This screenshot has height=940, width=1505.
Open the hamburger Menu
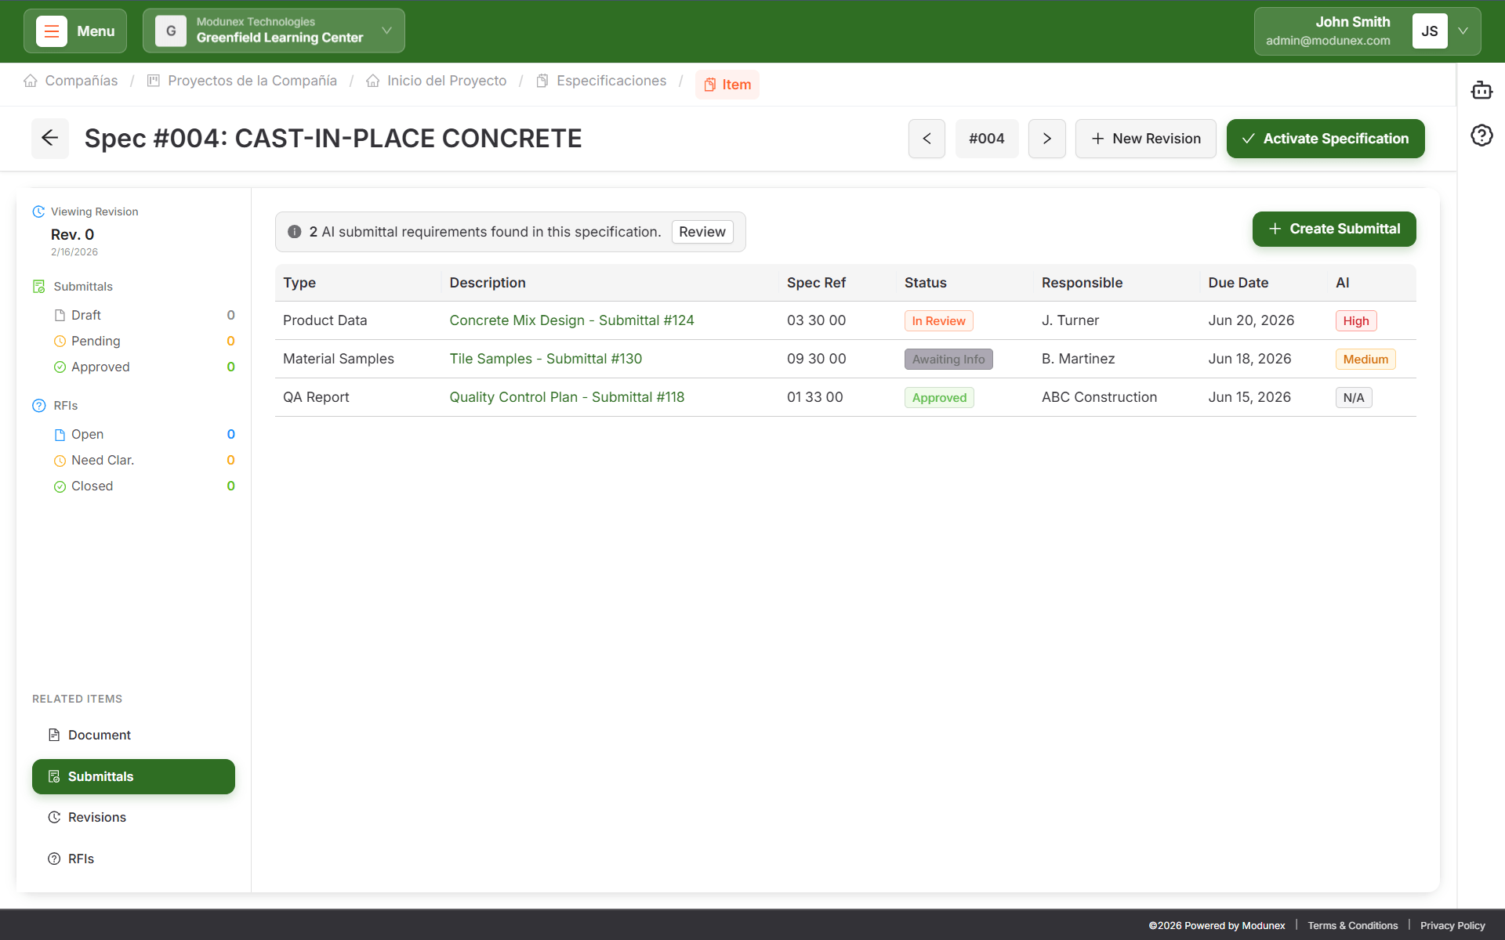(74, 31)
